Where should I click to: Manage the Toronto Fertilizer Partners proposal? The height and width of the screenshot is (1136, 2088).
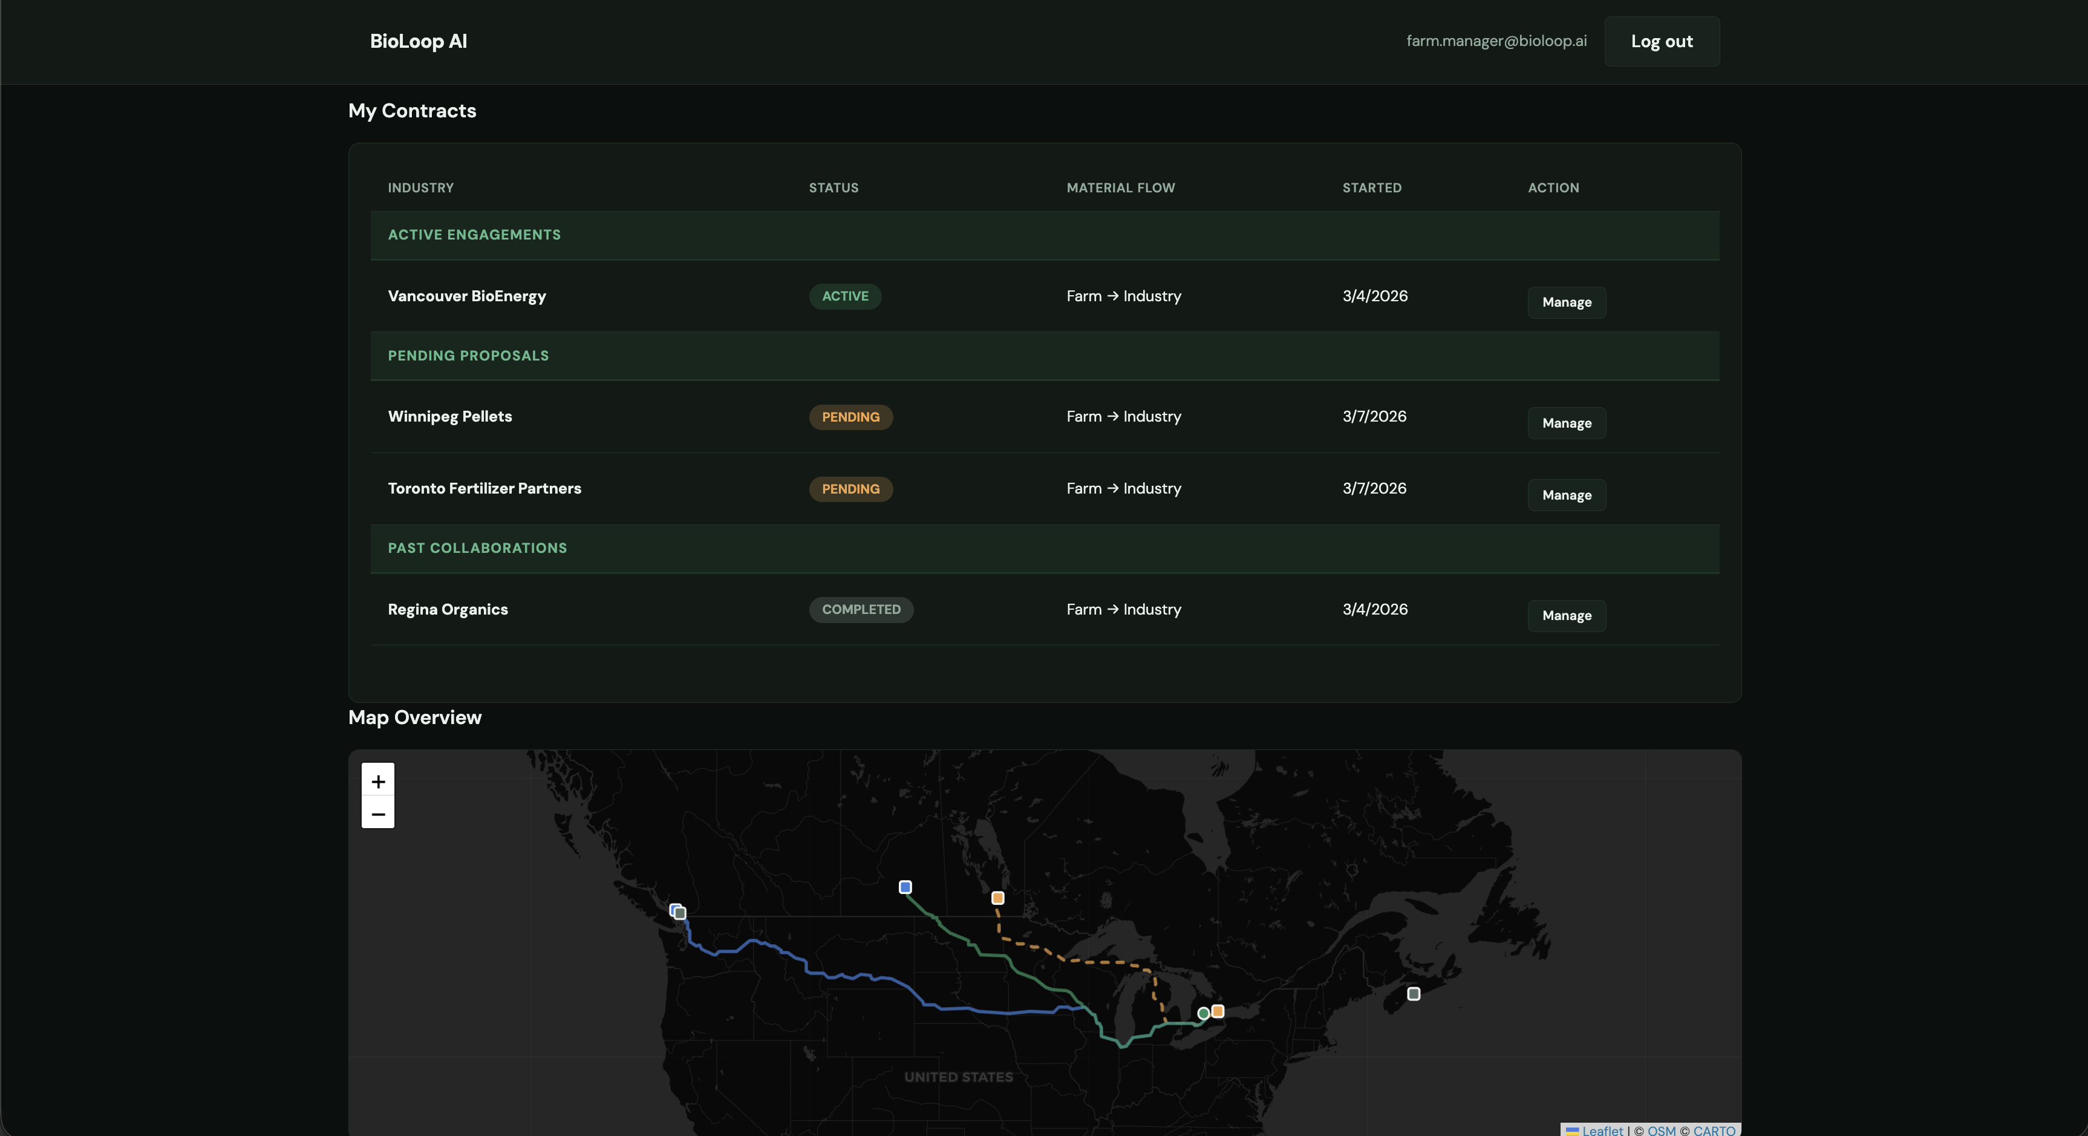coord(1566,495)
